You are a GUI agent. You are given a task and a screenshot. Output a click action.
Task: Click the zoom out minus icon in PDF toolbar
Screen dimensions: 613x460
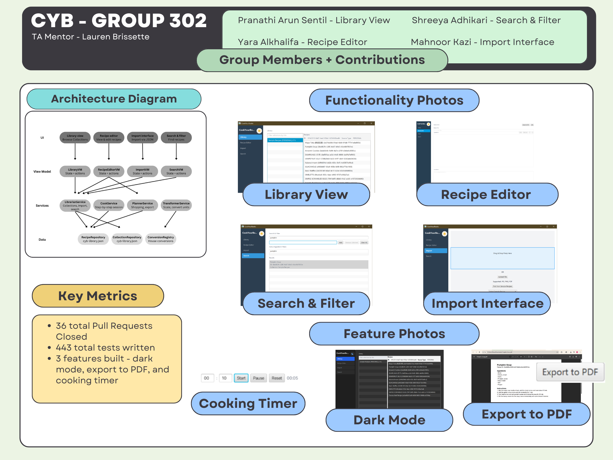click(517, 357)
